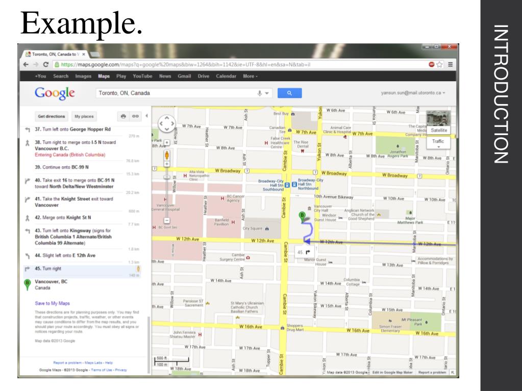Image resolution: width=522 pixels, height=391 pixels.
Task: Click The Rise Dental marker icon
Action: pyautogui.click(x=302, y=151)
